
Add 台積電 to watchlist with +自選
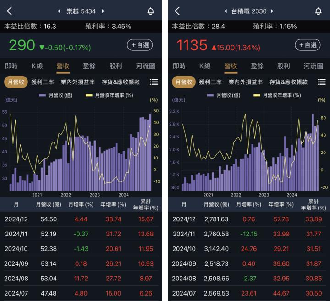[x=308, y=45]
